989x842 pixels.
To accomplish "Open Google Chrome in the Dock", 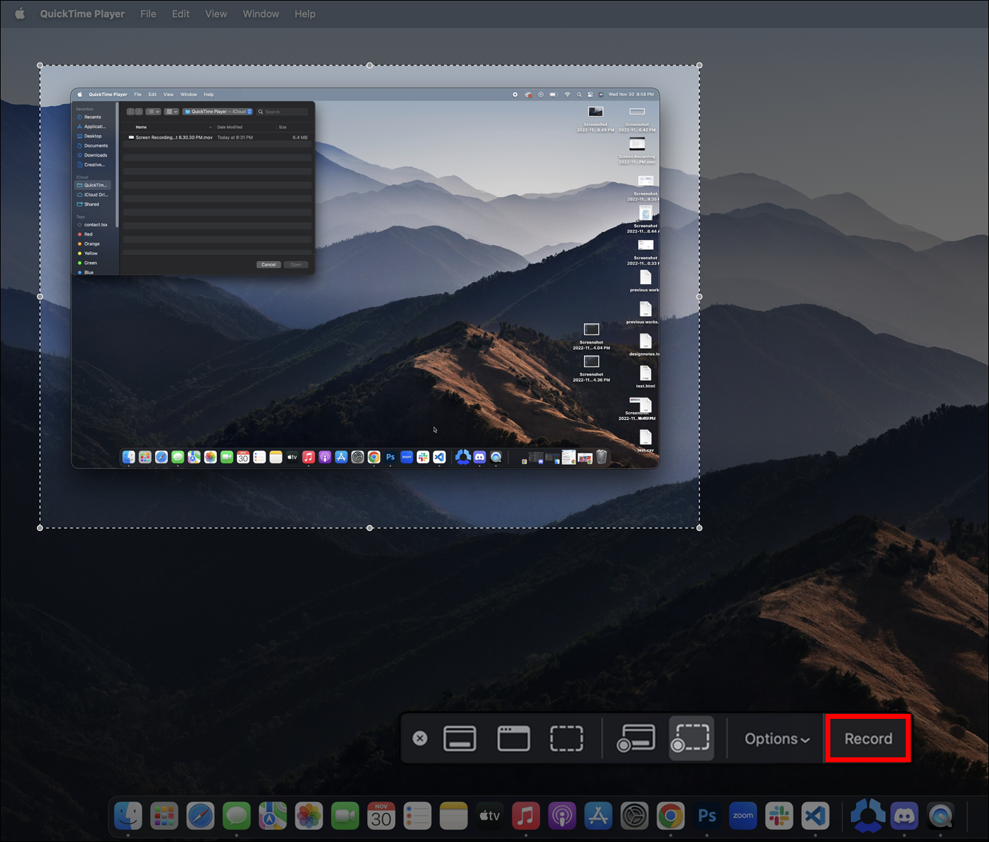I will (670, 816).
